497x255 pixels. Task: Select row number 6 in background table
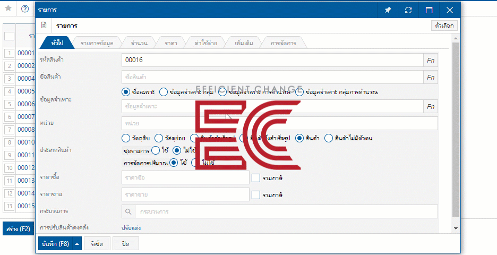[x=10, y=117]
